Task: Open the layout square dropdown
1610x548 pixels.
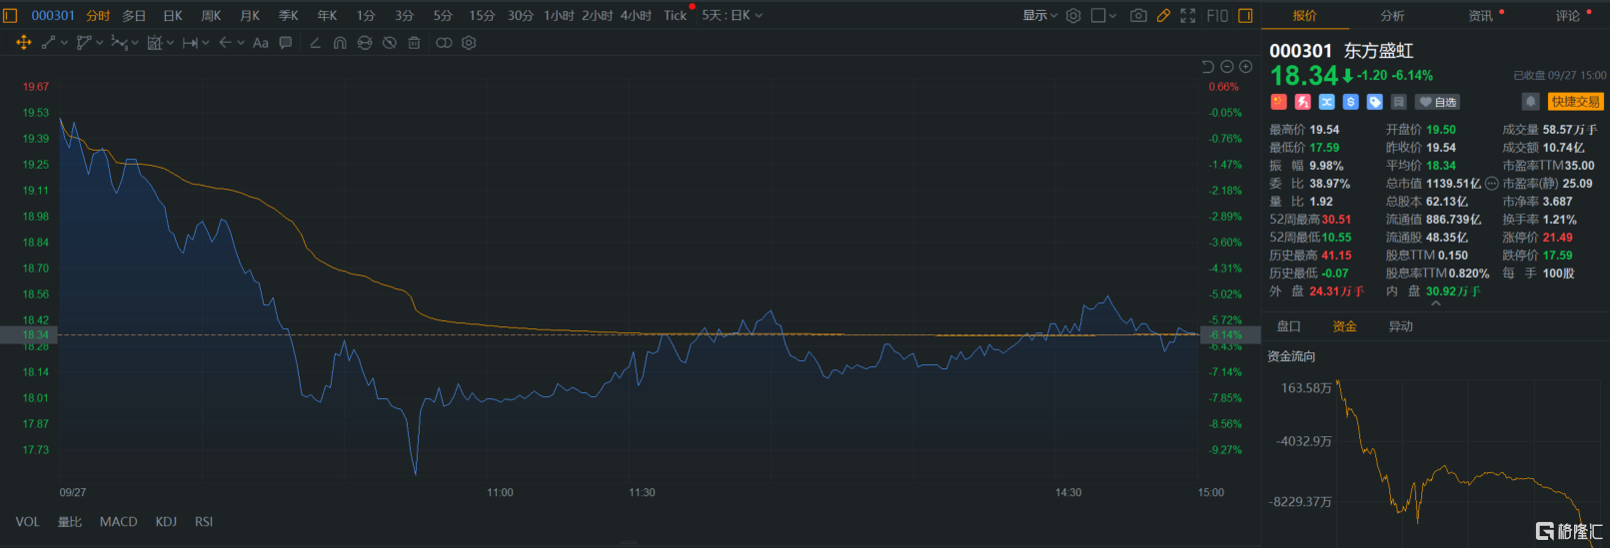Action: coord(1103,15)
